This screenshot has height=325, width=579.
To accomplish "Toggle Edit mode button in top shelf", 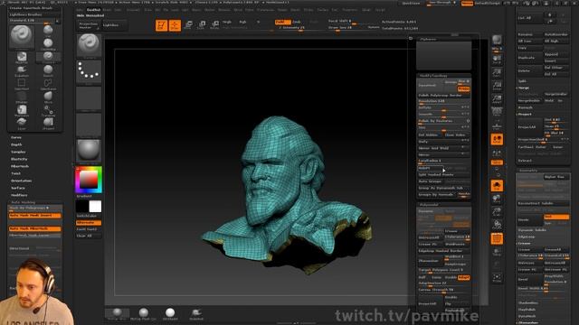I will [161, 25].
